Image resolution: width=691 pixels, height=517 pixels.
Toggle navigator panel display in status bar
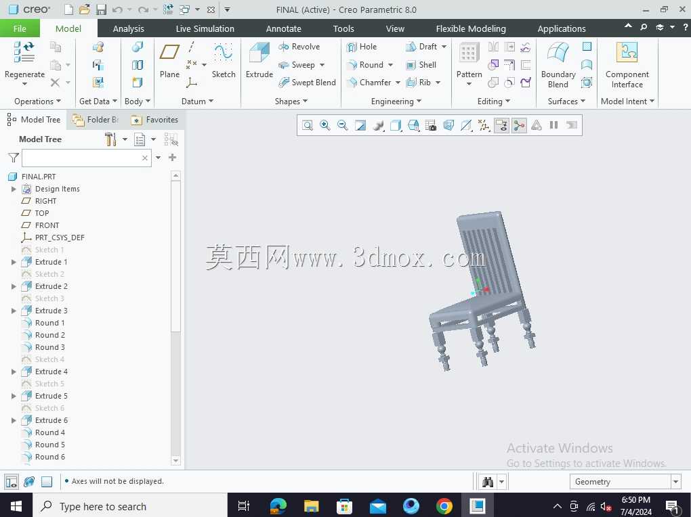12,482
